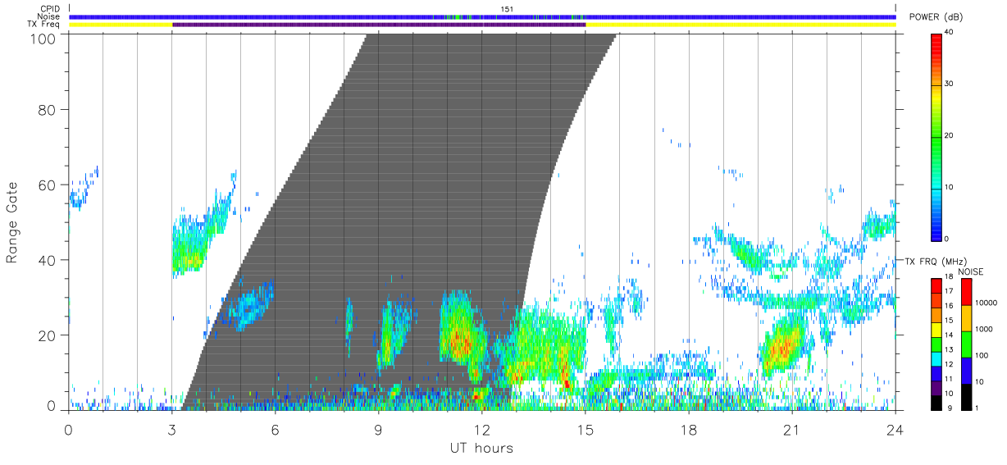
Task: Pick the red top segment of NOISE colorbar
Action: click(965, 292)
